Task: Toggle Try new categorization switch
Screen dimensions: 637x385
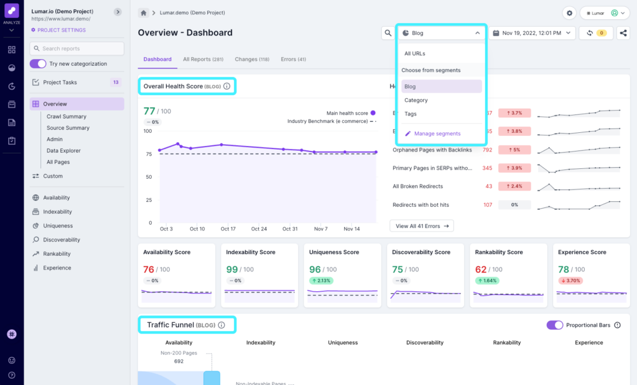Action: [38, 64]
